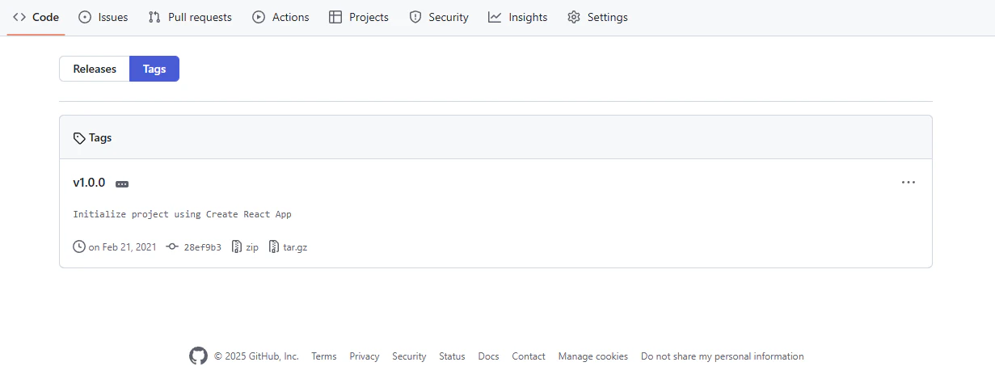
Task: Click Manage cookies in footer
Action: [592, 356]
